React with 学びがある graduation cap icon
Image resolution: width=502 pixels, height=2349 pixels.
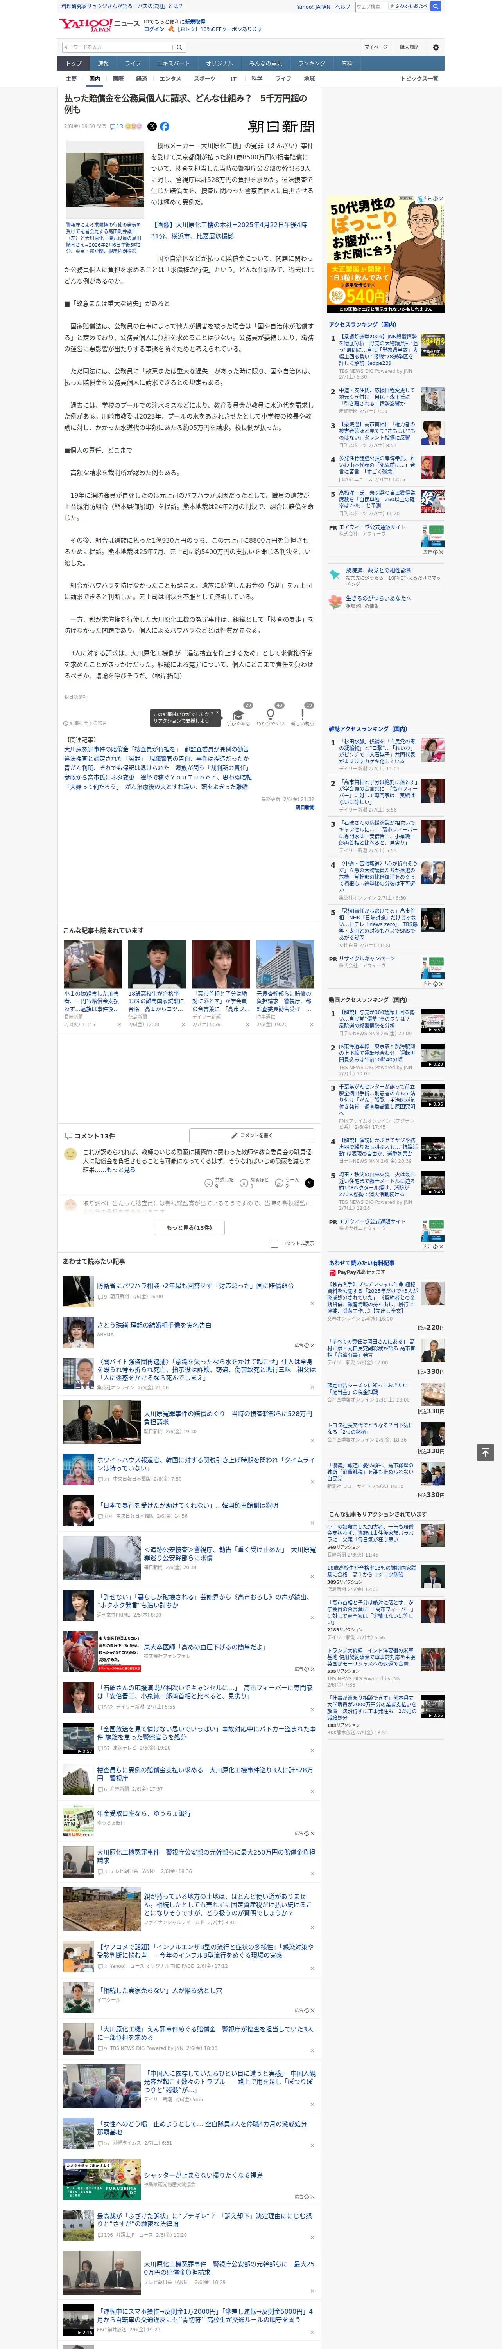tap(239, 715)
